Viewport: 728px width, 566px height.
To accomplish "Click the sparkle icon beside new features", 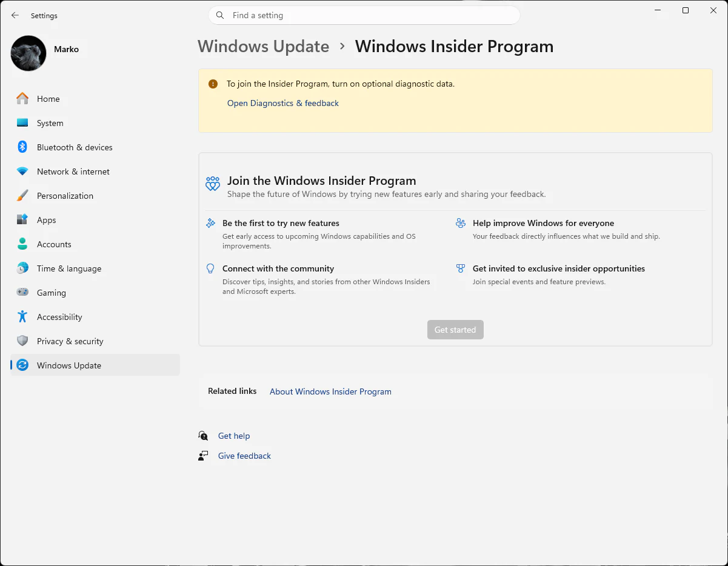I will [x=210, y=223].
